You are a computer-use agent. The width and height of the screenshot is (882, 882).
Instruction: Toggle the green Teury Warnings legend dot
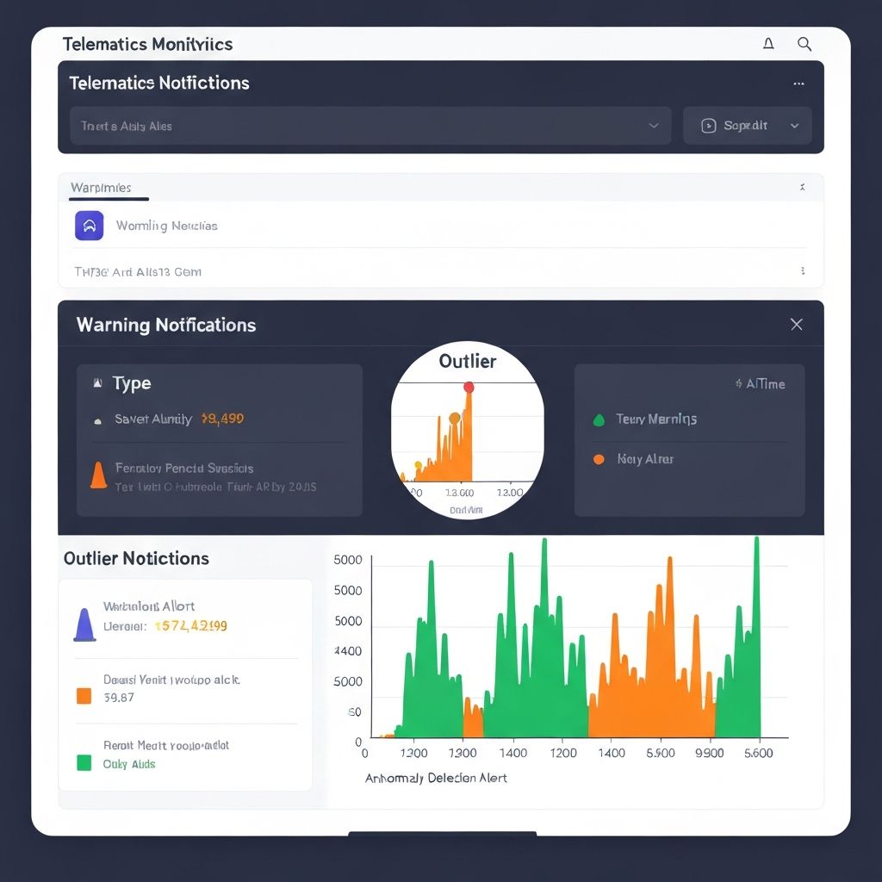pyautogui.click(x=599, y=420)
